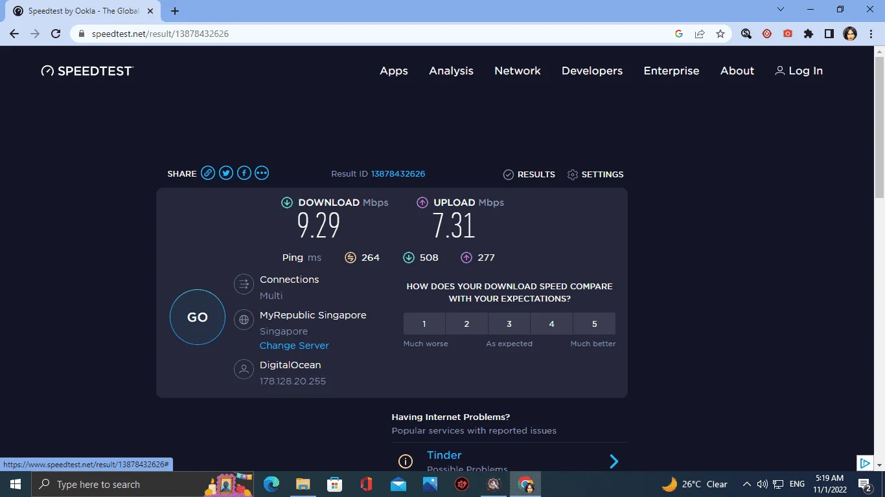Open the Analysis menu
This screenshot has width=885, height=497.
(451, 71)
